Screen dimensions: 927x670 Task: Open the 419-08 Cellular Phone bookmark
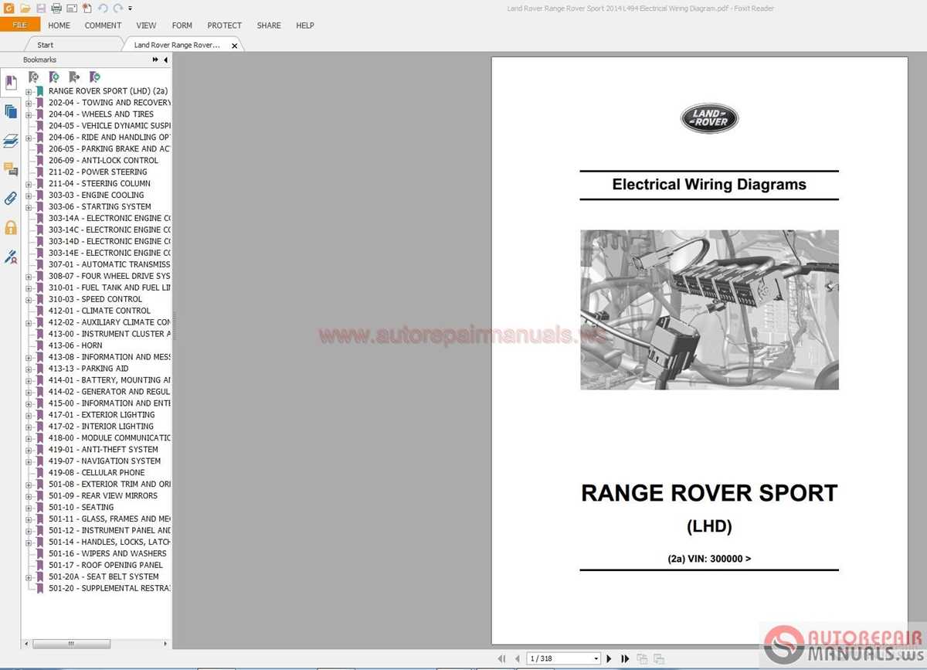[x=97, y=472]
